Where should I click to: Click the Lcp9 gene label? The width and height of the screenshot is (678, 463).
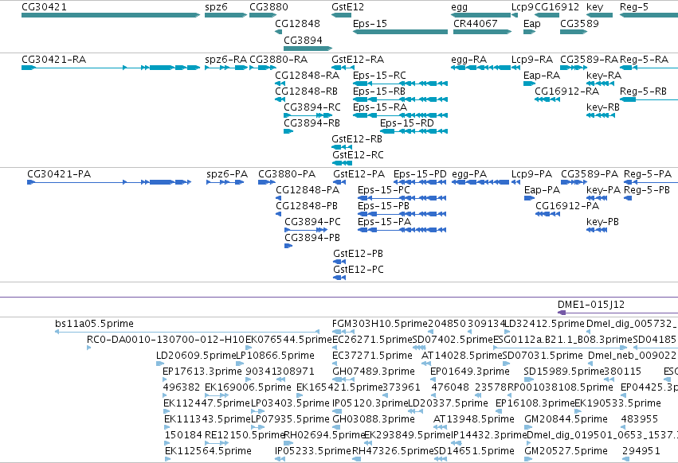(x=523, y=7)
